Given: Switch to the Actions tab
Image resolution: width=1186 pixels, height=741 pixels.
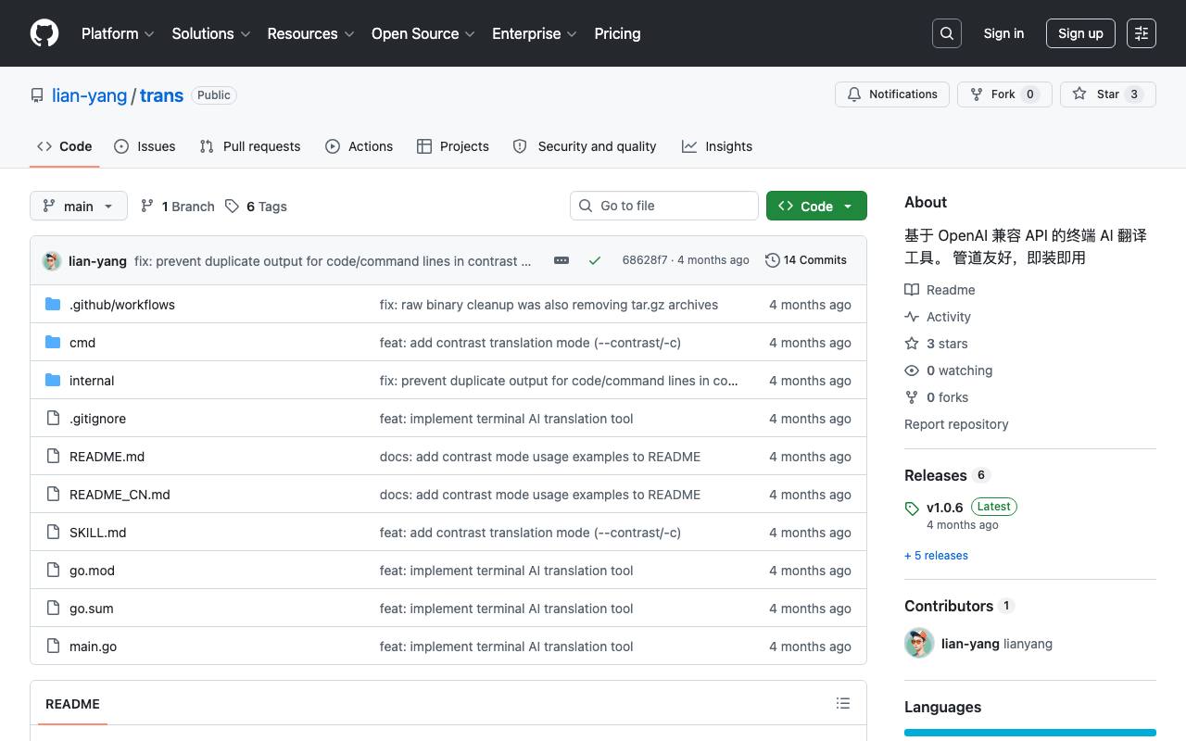Looking at the screenshot, I should pyautogui.click(x=360, y=146).
